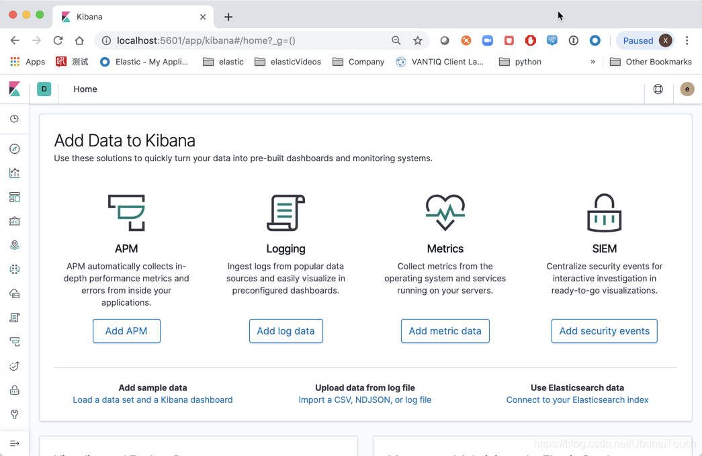Click the Add security events button
The height and width of the screenshot is (456, 702).
tap(605, 331)
